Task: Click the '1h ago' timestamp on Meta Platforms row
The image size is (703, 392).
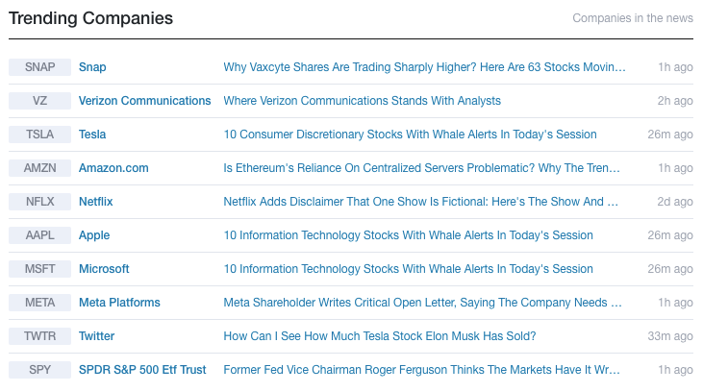Action: (x=676, y=303)
